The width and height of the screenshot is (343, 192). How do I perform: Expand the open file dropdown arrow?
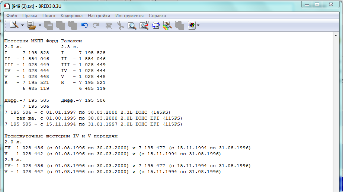point(40,25)
